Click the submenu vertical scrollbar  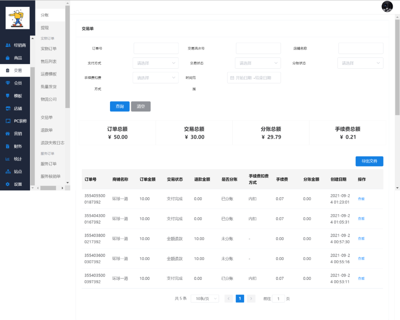(x=67, y=57)
